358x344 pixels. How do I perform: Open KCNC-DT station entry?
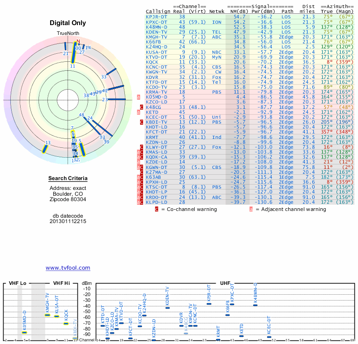[157, 67]
